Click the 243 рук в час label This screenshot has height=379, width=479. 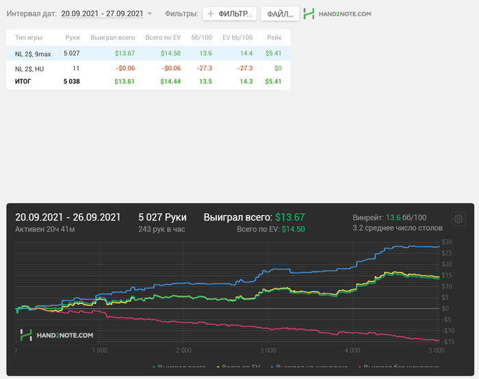[161, 229]
